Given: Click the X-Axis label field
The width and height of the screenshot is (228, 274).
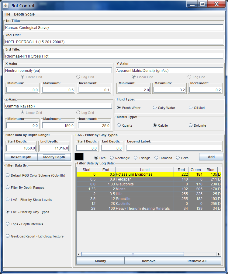Looking at the screenshot, I should click(x=58, y=70).
